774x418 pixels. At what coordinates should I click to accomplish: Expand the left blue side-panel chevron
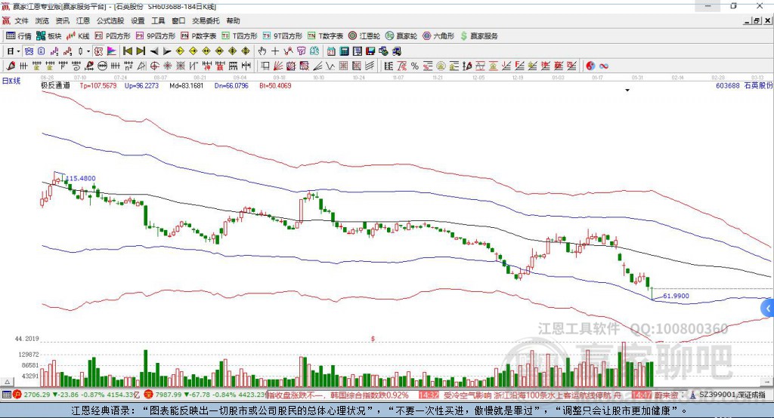coord(768,309)
